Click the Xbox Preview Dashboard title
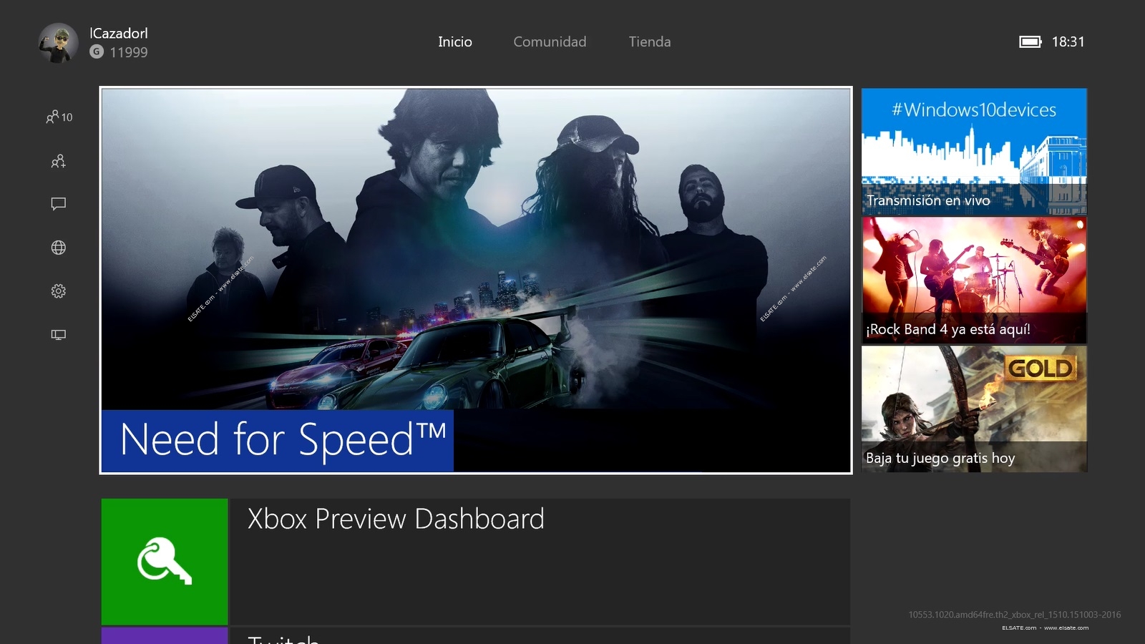The height and width of the screenshot is (644, 1145). (396, 519)
